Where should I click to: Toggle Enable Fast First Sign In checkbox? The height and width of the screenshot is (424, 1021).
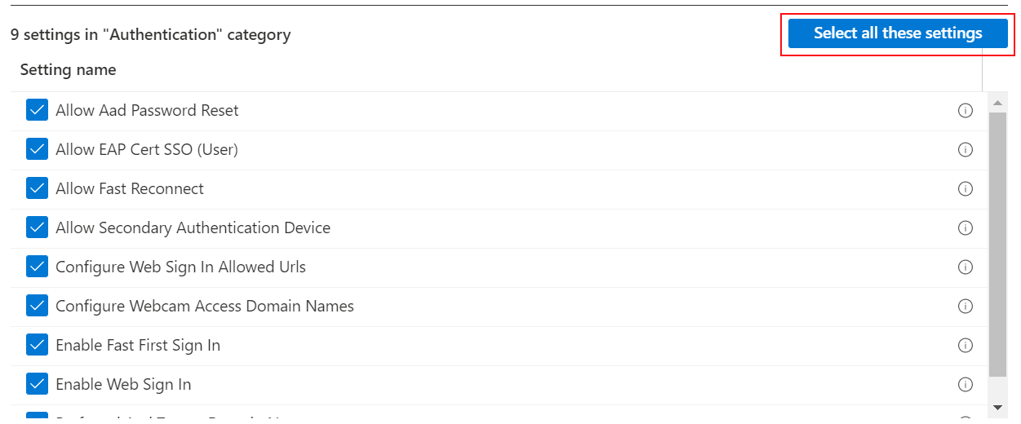pyautogui.click(x=38, y=345)
